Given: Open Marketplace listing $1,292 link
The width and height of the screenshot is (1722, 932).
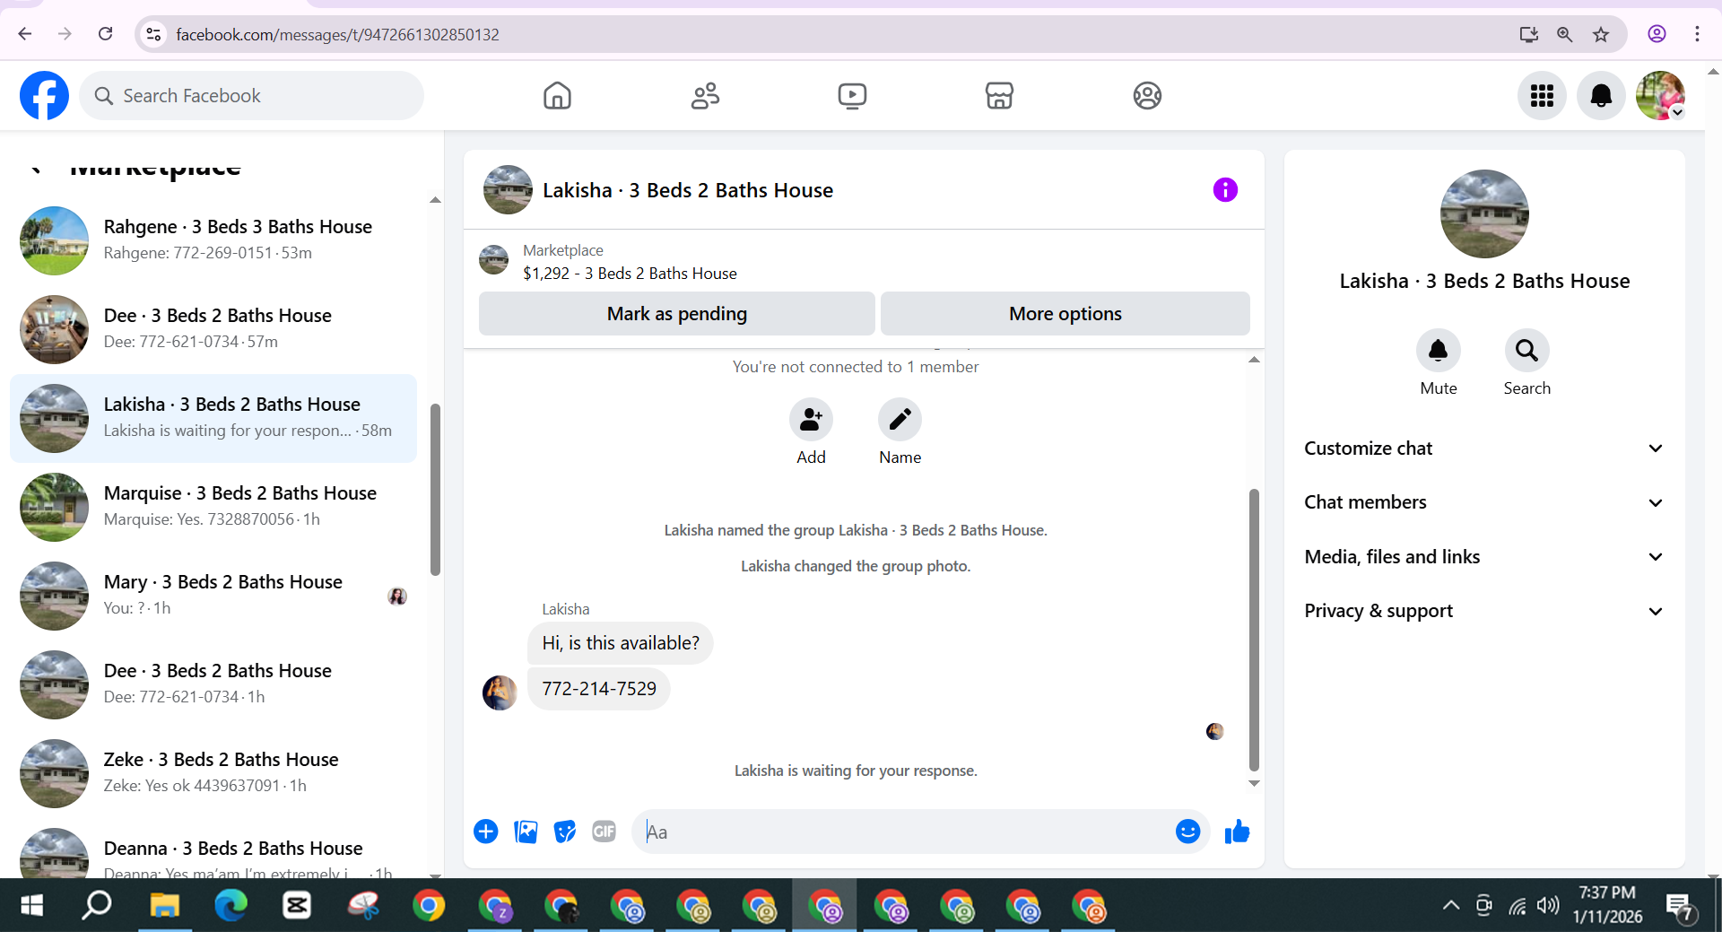Looking at the screenshot, I should click(x=630, y=274).
